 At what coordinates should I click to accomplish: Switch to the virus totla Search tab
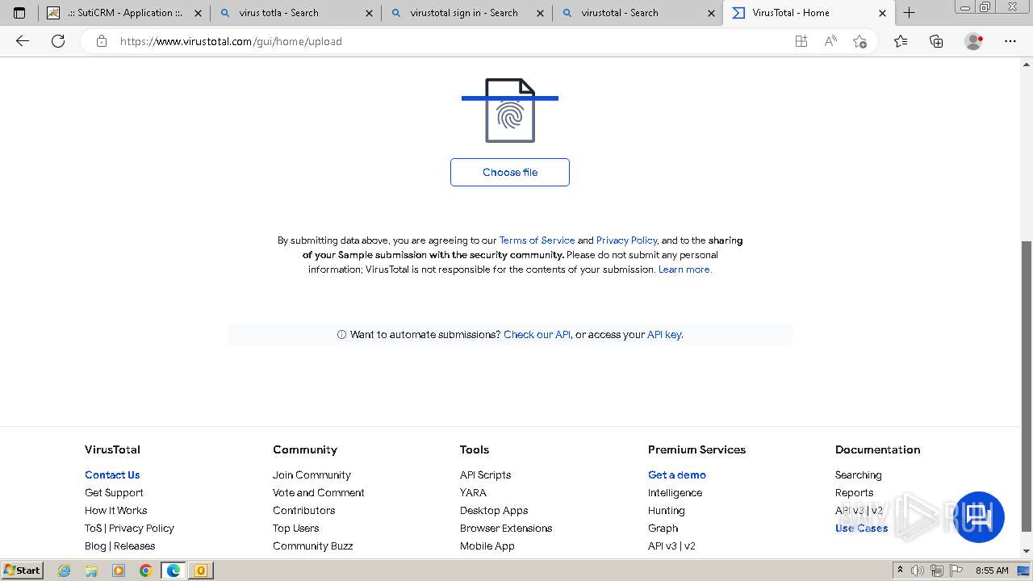coord(295,13)
